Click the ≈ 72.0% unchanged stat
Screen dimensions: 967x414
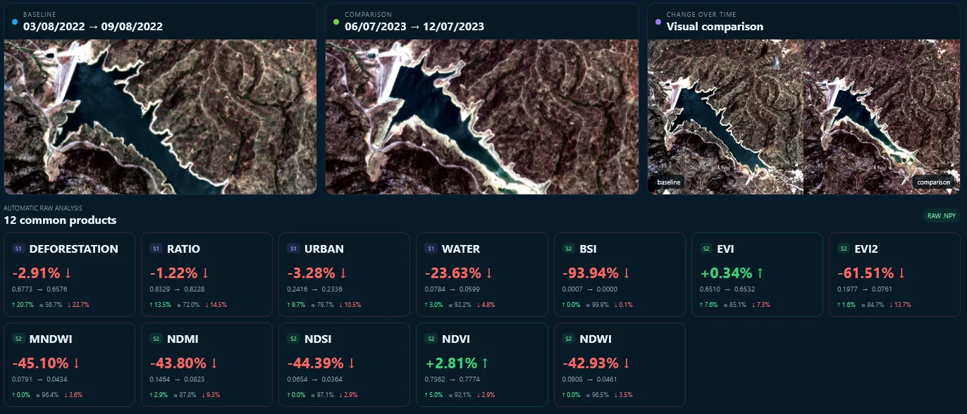pos(187,305)
